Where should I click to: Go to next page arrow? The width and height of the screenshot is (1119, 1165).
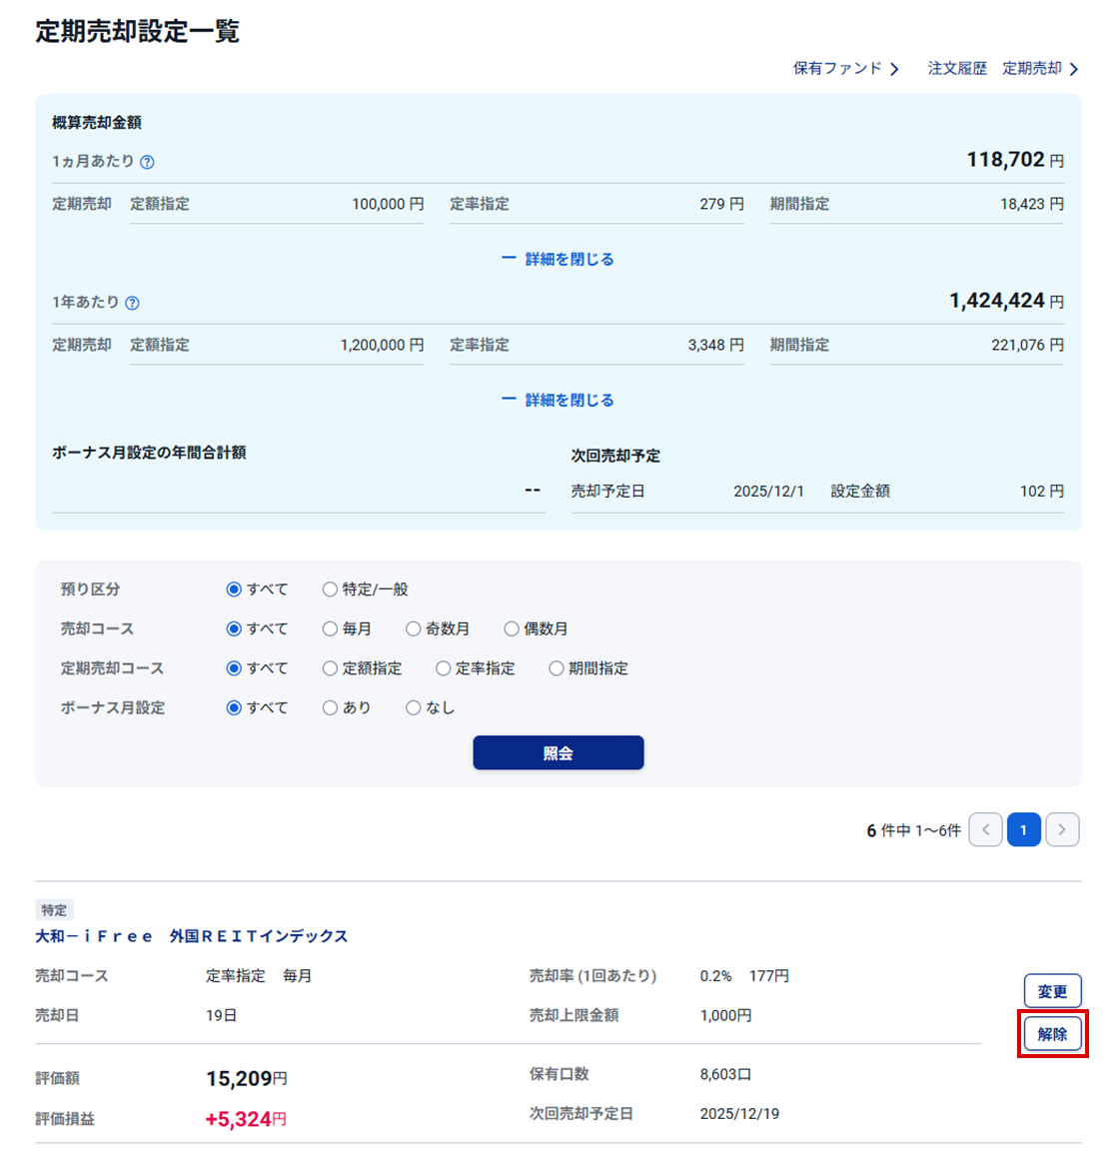[x=1062, y=830]
